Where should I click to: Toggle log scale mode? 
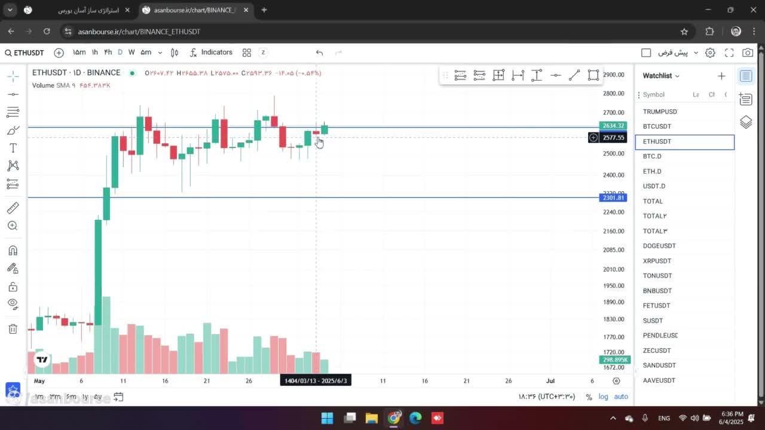click(604, 397)
